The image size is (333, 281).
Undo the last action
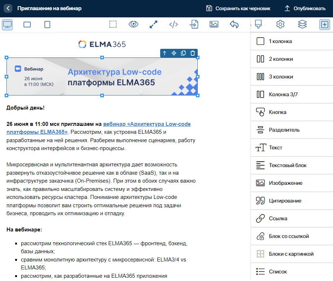tap(234, 24)
